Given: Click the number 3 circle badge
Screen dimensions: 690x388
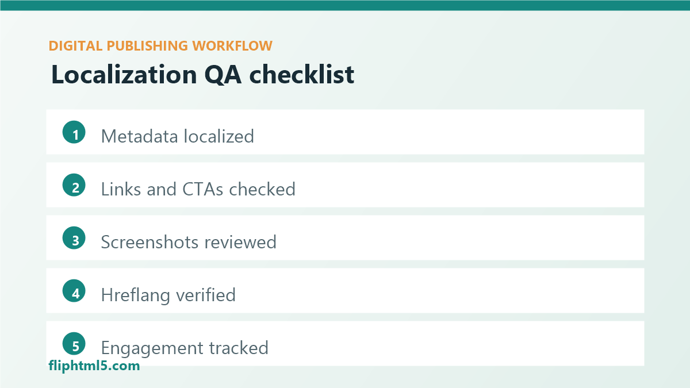Looking at the screenshot, I should tap(74, 239).
